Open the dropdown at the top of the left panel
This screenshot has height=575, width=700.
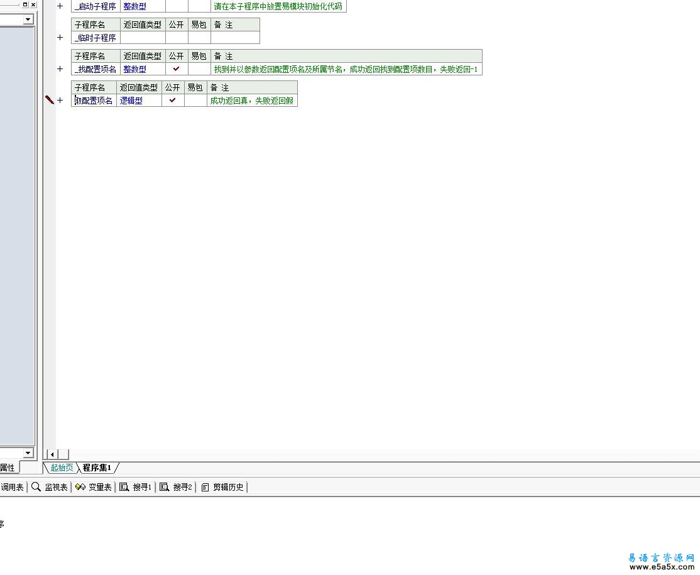point(28,19)
